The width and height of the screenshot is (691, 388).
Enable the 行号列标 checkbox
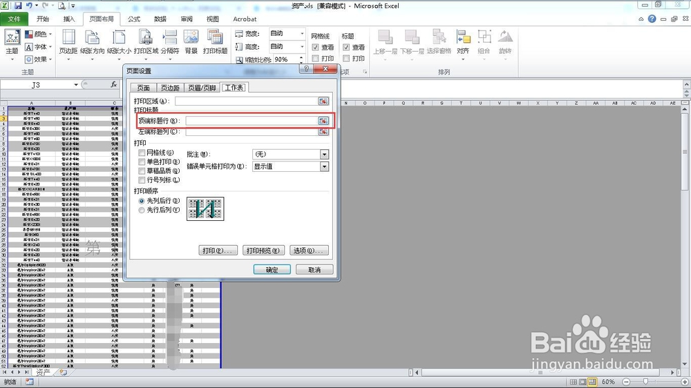click(142, 180)
